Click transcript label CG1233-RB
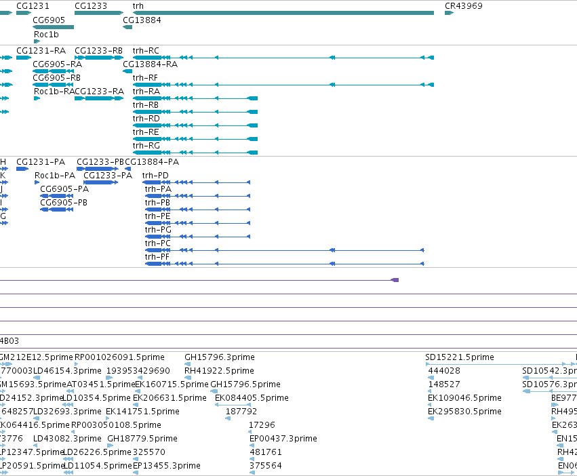Image resolution: width=577 pixels, height=476 pixels. click(98, 51)
